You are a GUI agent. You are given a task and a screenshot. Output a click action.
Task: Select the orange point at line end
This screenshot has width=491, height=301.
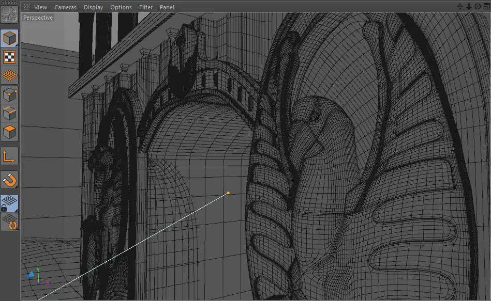tap(228, 193)
